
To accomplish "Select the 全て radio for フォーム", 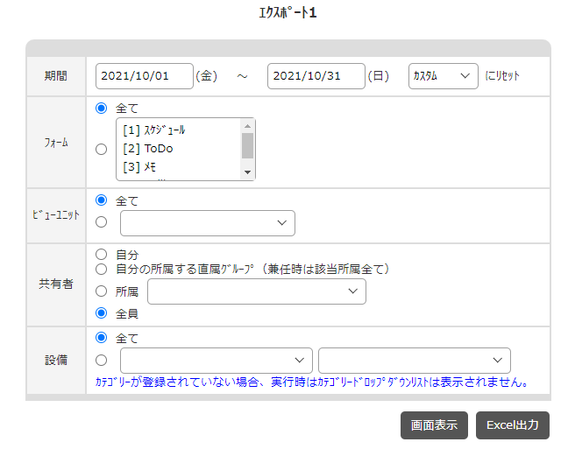I will [101, 109].
